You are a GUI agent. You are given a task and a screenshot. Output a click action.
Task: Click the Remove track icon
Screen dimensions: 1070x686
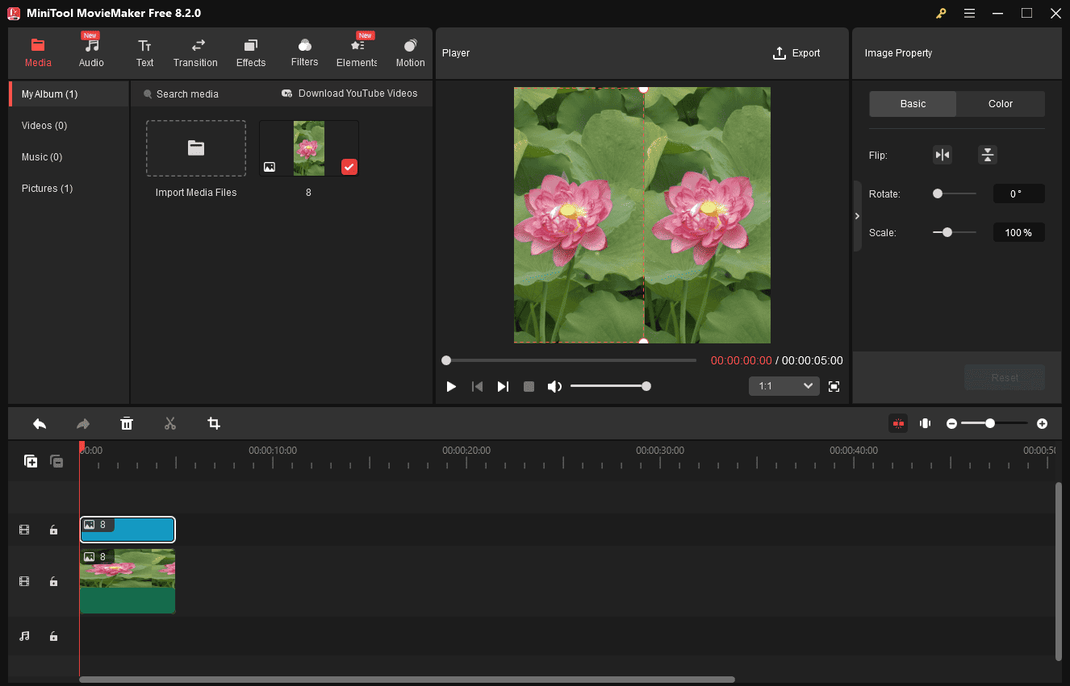[x=56, y=461]
